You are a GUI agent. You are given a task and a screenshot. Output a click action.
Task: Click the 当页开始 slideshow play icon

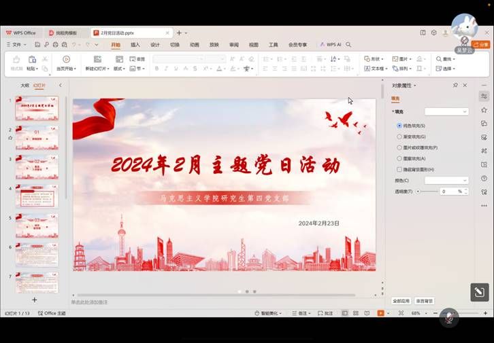[66, 60]
